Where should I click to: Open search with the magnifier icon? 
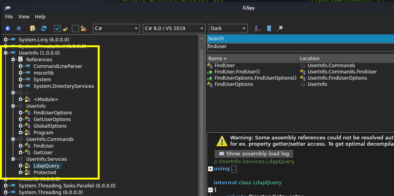(280, 29)
